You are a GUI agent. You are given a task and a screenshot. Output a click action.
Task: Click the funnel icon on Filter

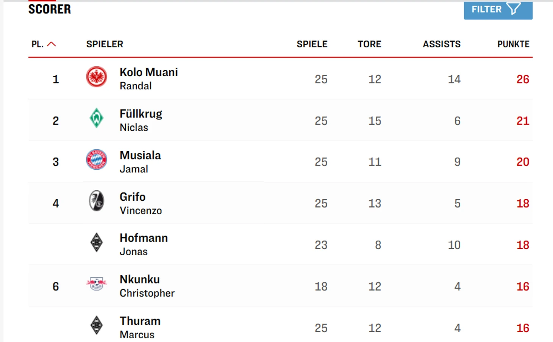[x=514, y=9]
